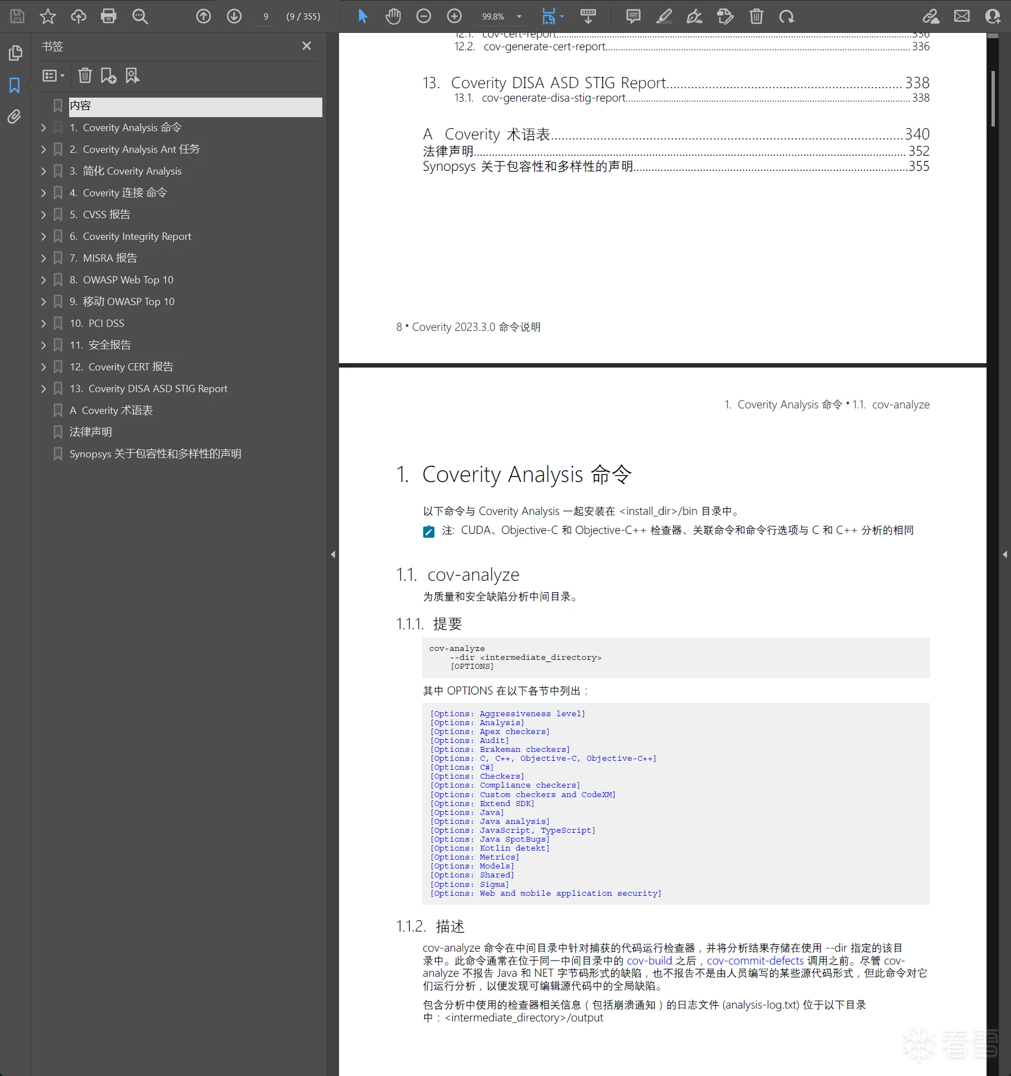Add a comment note
The image size is (1011, 1076).
coord(633,16)
